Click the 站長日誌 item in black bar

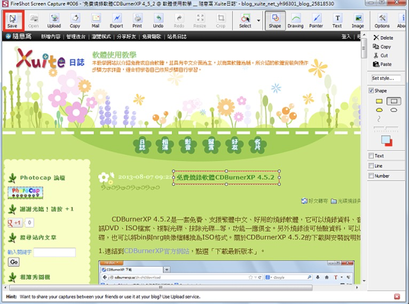click(x=177, y=37)
